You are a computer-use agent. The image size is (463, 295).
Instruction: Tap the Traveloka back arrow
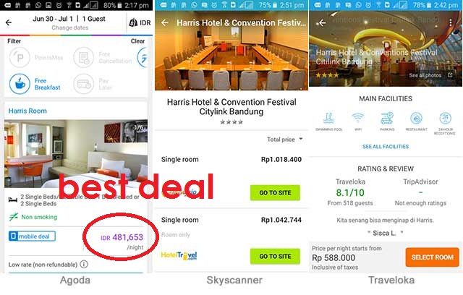(322, 22)
